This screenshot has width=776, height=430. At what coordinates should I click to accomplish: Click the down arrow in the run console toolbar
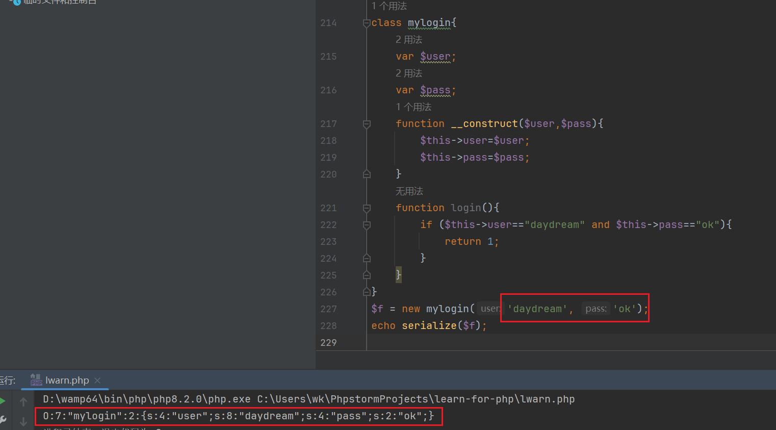[23, 421]
